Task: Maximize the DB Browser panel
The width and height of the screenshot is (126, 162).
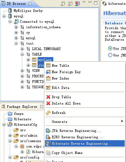Action: 96,3
